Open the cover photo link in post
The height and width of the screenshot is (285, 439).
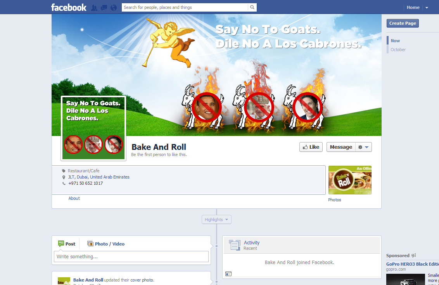[x=142, y=280]
